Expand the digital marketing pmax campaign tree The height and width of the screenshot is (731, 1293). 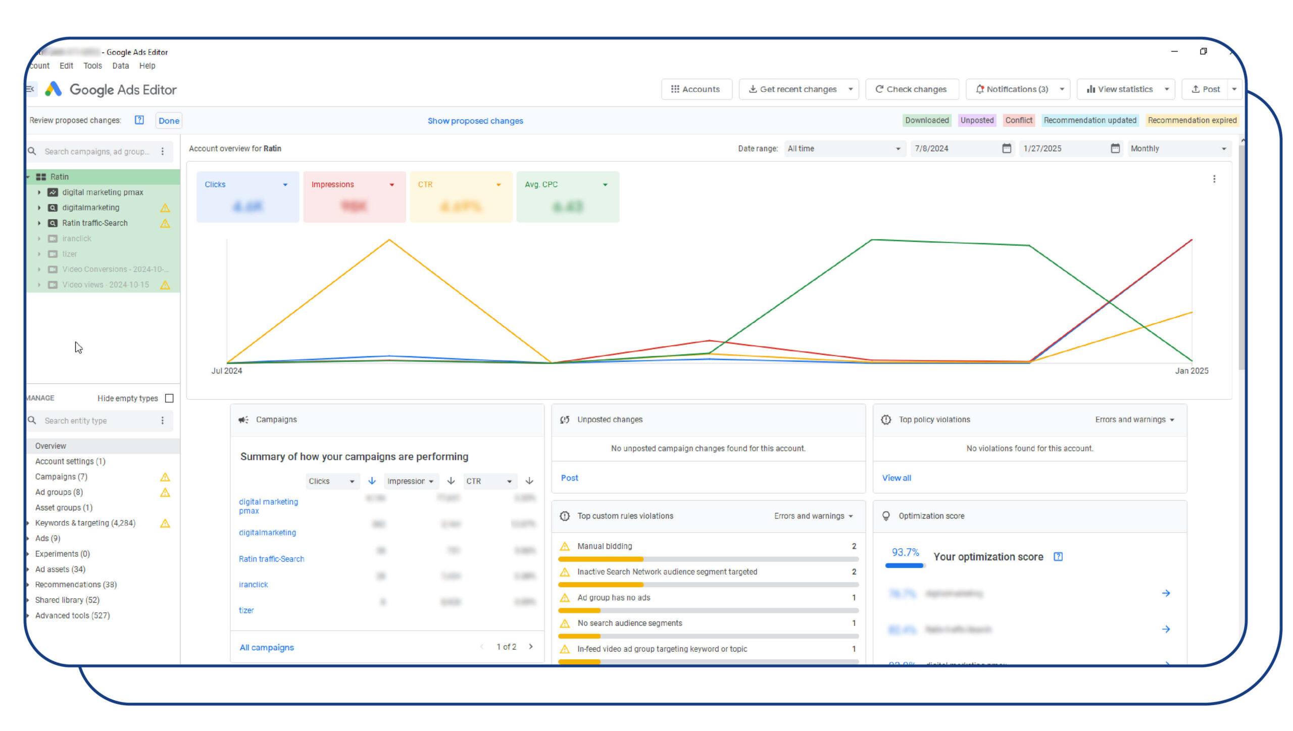pyautogui.click(x=39, y=192)
